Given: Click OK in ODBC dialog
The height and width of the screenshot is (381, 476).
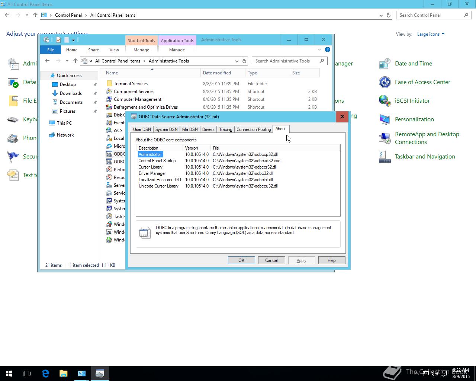Looking at the screenshot, I should pos(241,260).
